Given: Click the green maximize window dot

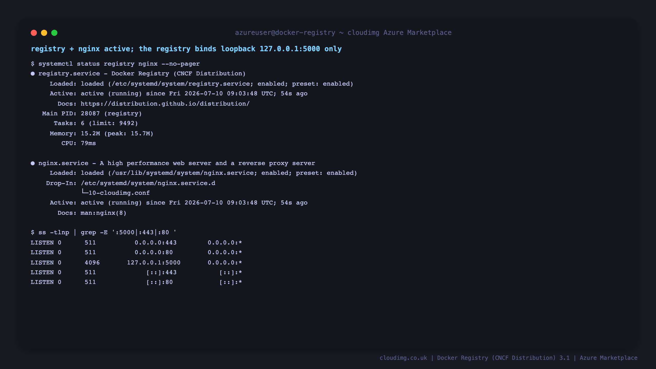Looking at the screenshot, I should click(54, 33).
